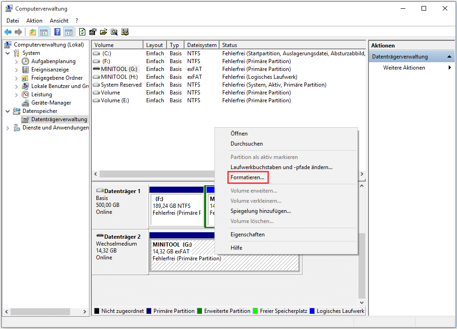Viewport: 457px width, 329px height.
Task: Expand the Freigegebene Ordner node
Action: (x=16, y=78)
